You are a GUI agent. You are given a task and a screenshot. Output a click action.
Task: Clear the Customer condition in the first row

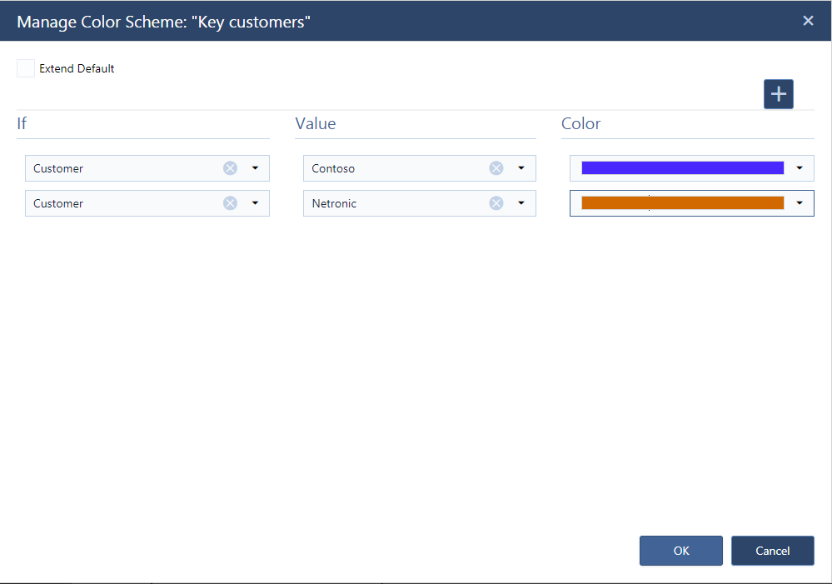click(230, 167)
